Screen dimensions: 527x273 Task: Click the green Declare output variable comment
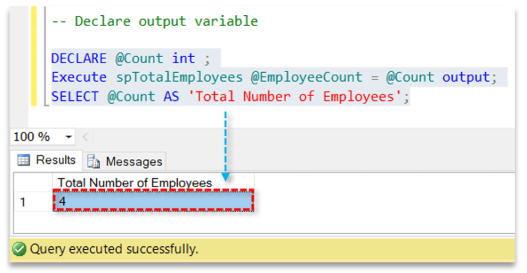(154, 21)
